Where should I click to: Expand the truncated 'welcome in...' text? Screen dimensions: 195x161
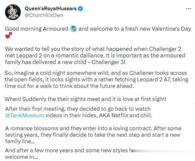point(21,157)
